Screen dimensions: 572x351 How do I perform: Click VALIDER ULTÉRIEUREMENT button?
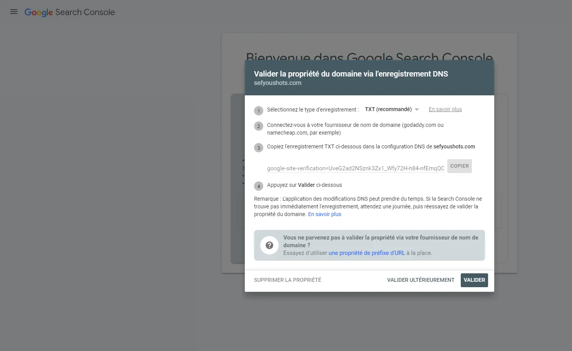click(421, 280)
